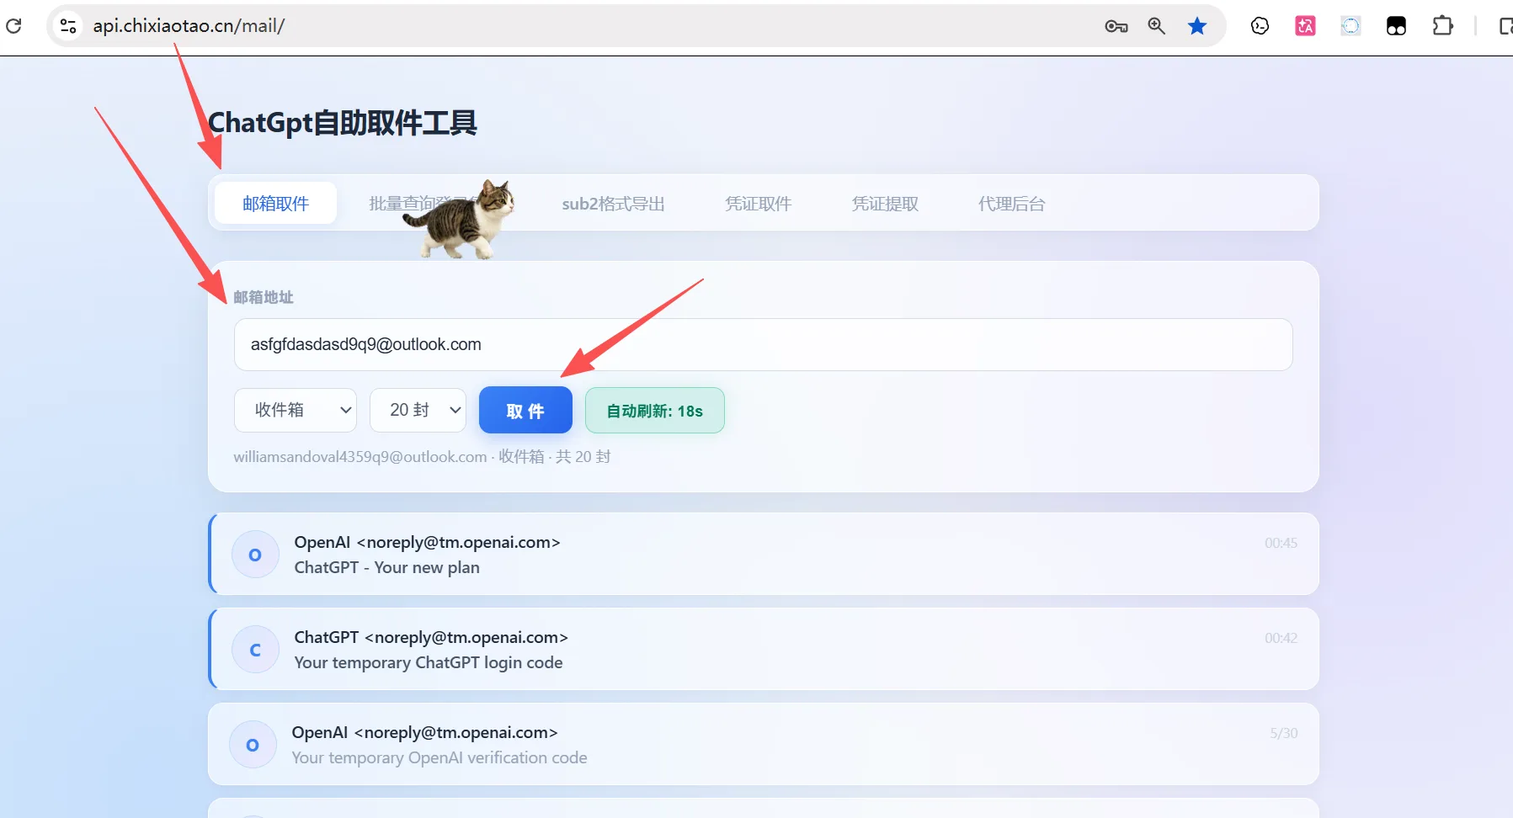Click the walking cat image
The height and width of the screenshot is (818, 1513).
460,219
